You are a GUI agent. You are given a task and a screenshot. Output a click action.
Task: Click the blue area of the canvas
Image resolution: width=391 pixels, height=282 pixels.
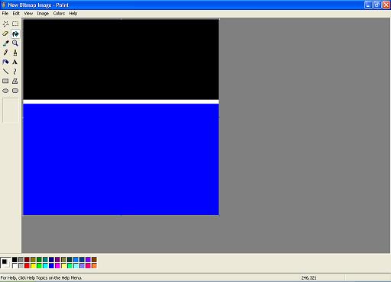[x=121, y=159]
